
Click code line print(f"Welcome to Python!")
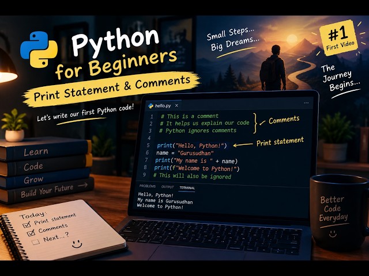(x=197, y=168)
